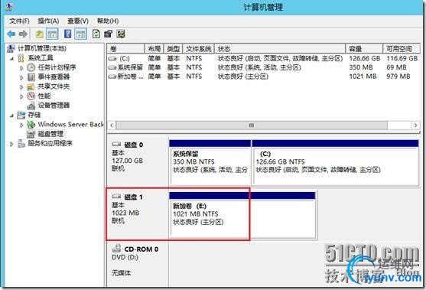Sort by the 容量 column header
The width and height of the screenshot is (426, 290).
click(x=364, y=49)
